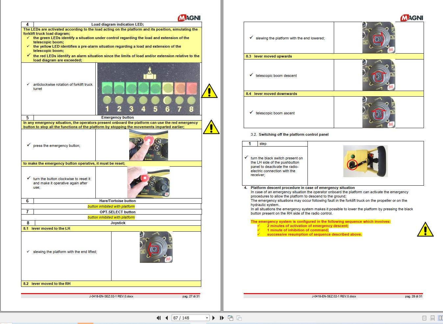Screen dimensions: 443x324
Task: Click the 'Hare/Tortoise button' heading
Action: click(x=117, y=201)
